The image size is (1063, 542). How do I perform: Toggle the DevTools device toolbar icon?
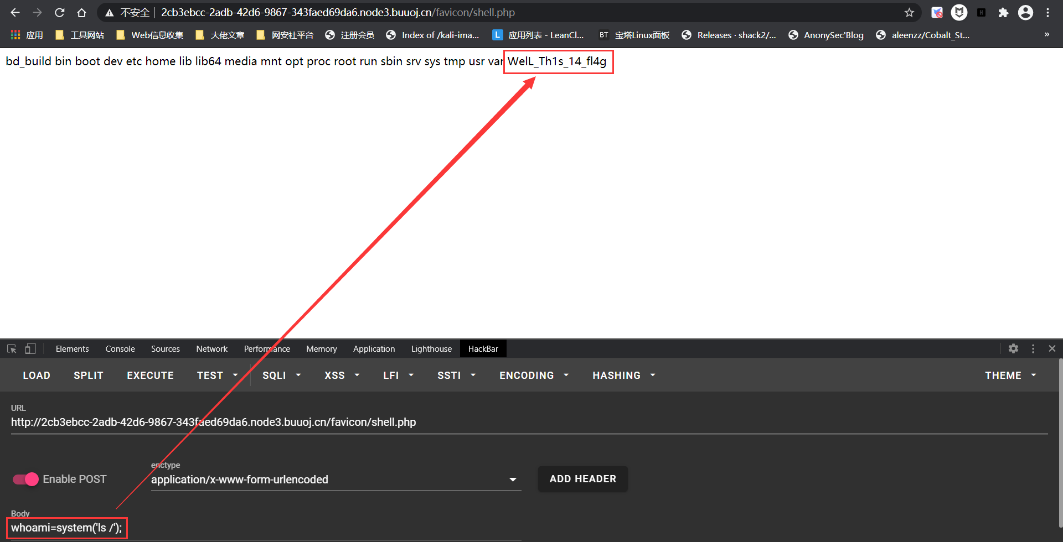[30, 348]
